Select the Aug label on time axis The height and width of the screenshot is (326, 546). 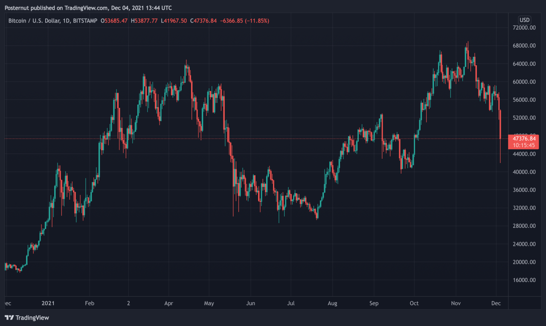pos(332,303)
